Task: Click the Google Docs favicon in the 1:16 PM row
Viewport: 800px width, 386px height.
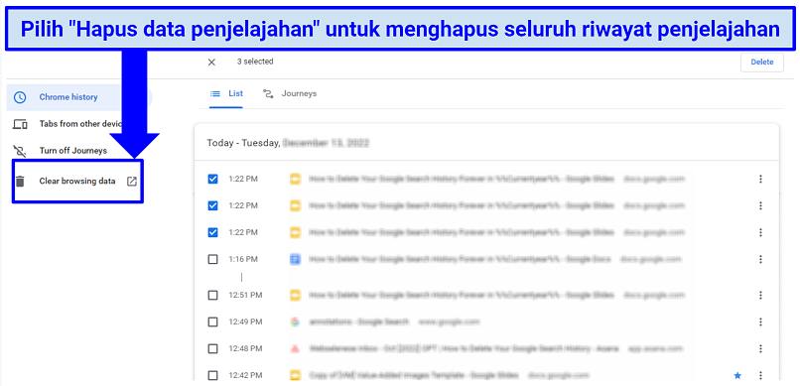Action: 295,259
